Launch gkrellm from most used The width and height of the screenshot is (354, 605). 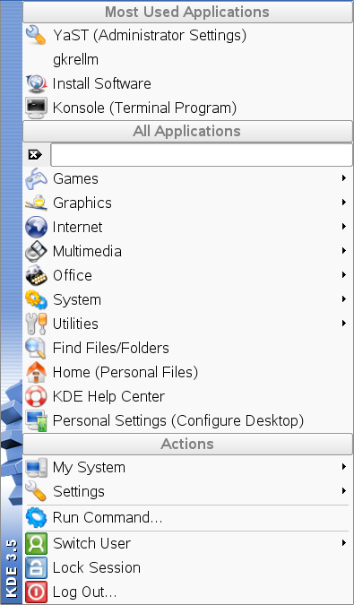(188, 59)
